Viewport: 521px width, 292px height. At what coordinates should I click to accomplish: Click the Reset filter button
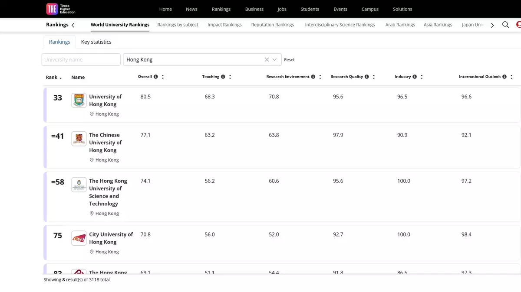[289, 60]
